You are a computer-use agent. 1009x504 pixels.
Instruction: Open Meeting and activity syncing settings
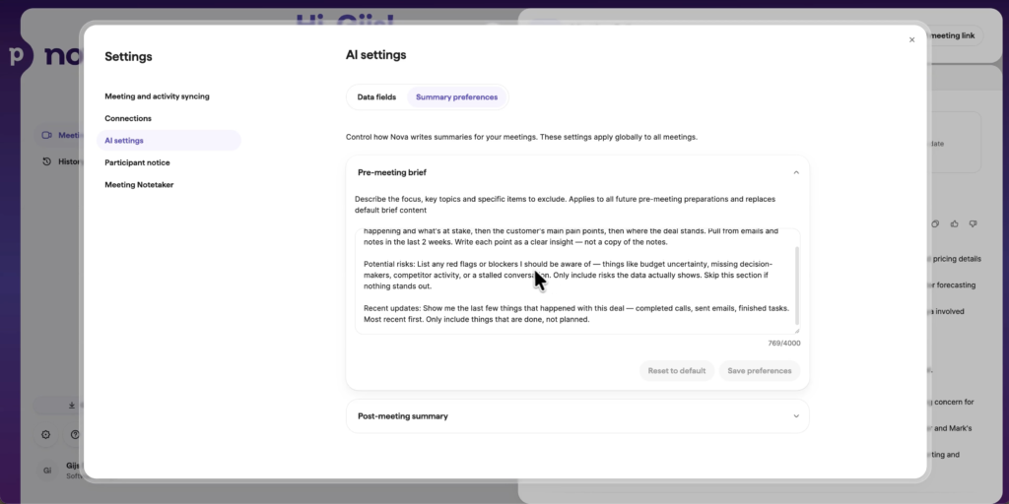coord(157,96)
